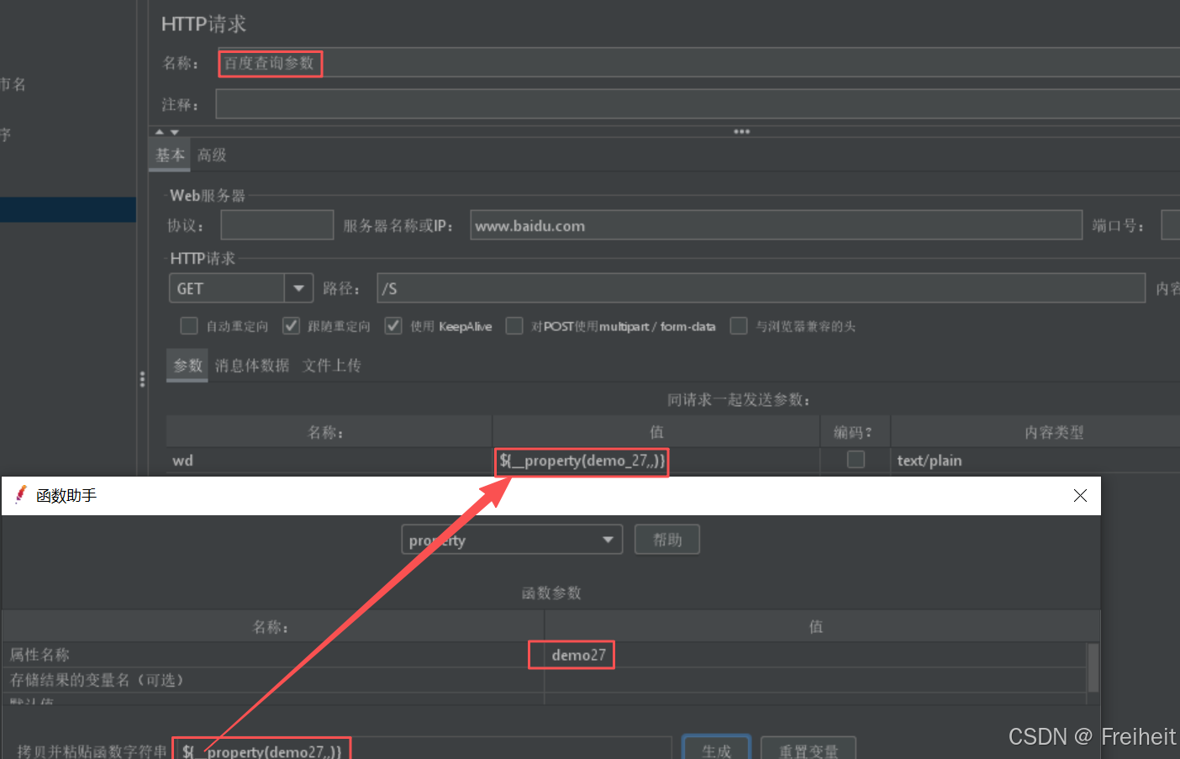The width and height of the screenshot is (1180, 759).
Task: Click the 编码 column header
Action: pyautogui.click(x=855, y=432)
